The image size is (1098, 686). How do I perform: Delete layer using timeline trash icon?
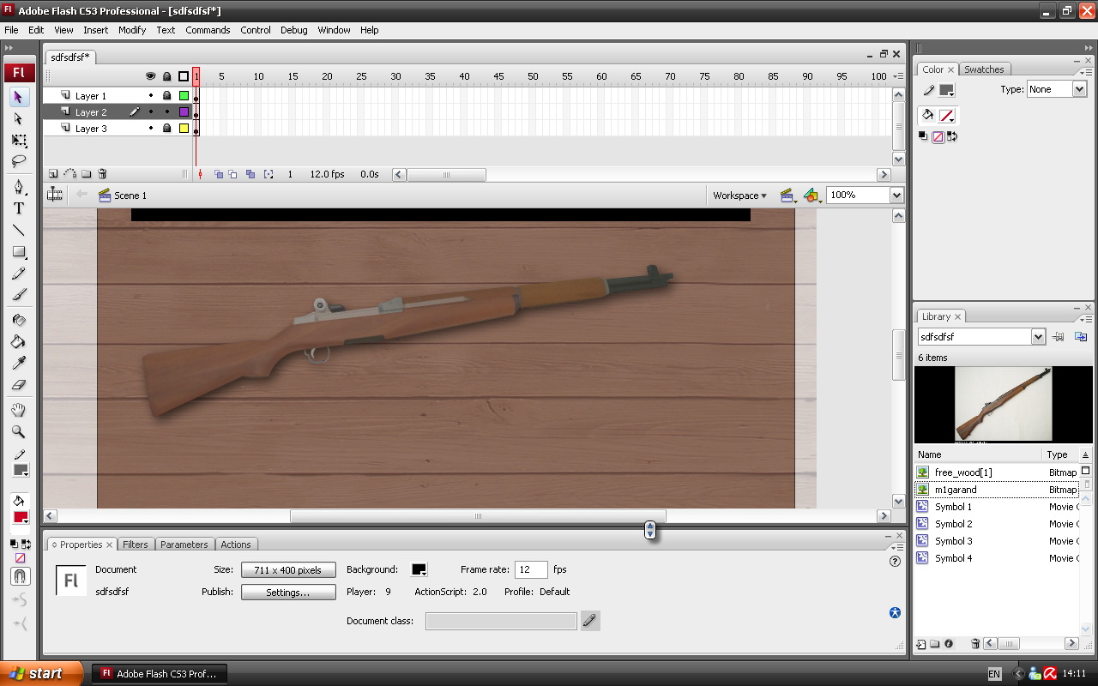click(102, 174)
